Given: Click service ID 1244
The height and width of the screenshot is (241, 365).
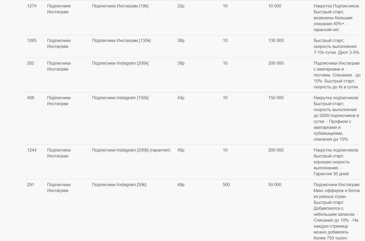Looking at the screenshot, I should pyautogui.click(x=31, y=150).
